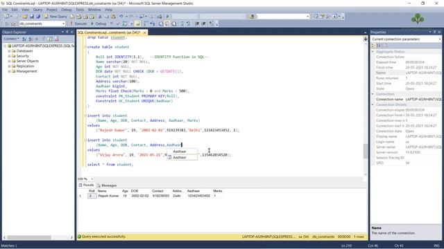Select the Connection name property row
Screen dimensions: 444x249
coord(406,100)
